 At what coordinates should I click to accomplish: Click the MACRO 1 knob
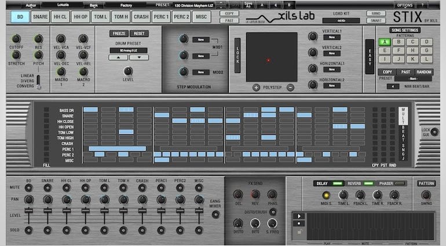(61, 71)
